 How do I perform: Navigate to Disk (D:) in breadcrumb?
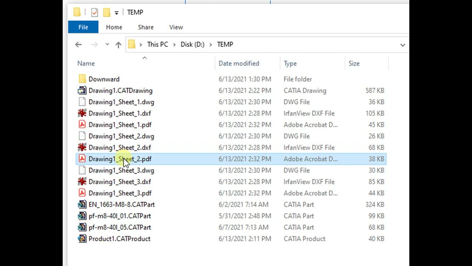[x=192, y=44]
